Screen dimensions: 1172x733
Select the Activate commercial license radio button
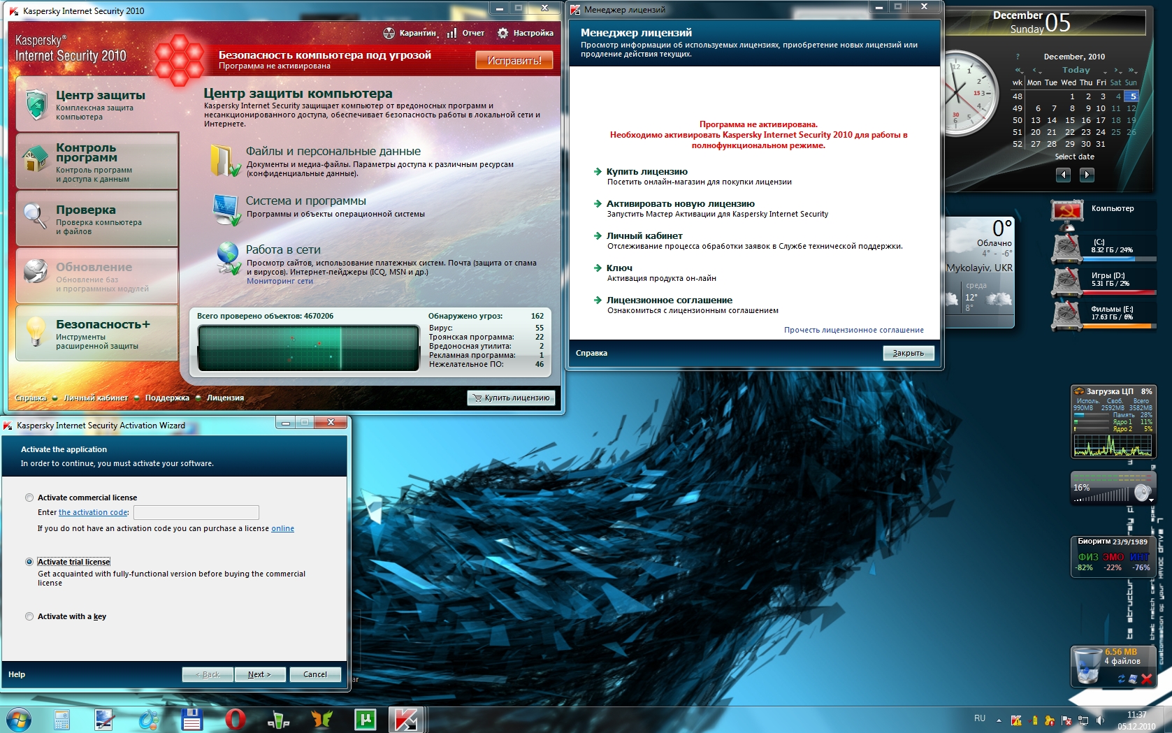[x=29, y=498]
